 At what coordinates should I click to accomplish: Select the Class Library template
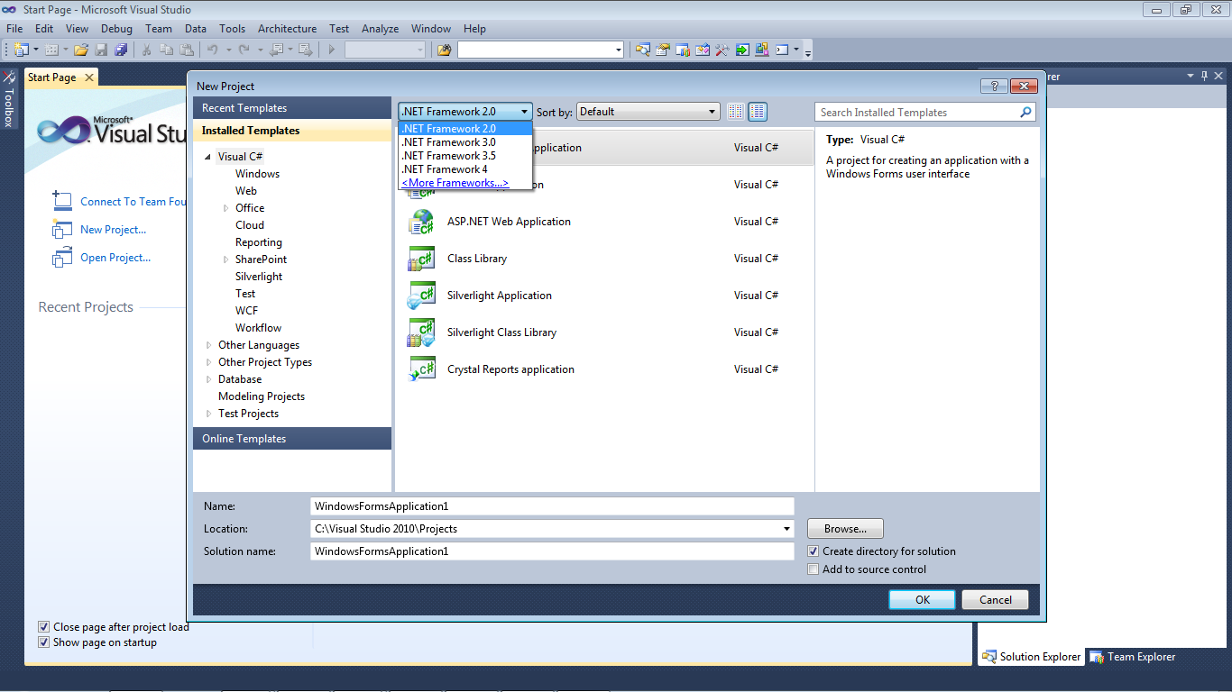point(604,259)
